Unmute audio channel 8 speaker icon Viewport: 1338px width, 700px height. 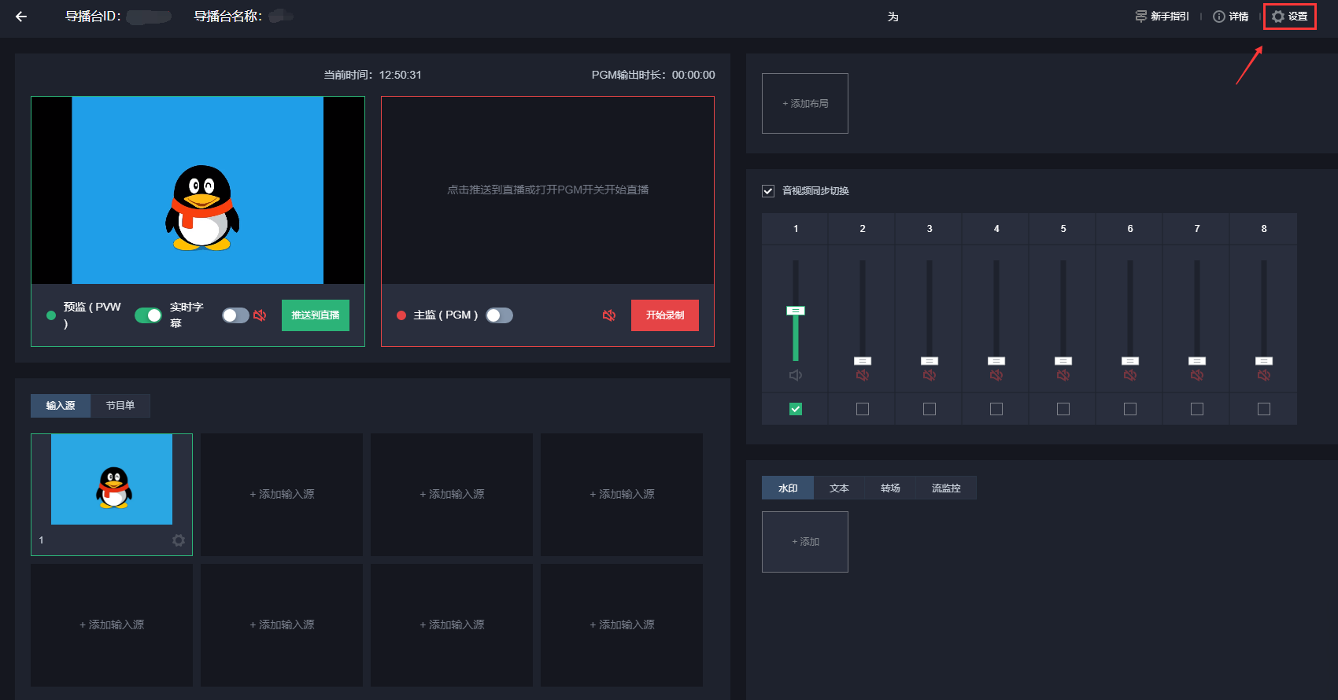1264,375
